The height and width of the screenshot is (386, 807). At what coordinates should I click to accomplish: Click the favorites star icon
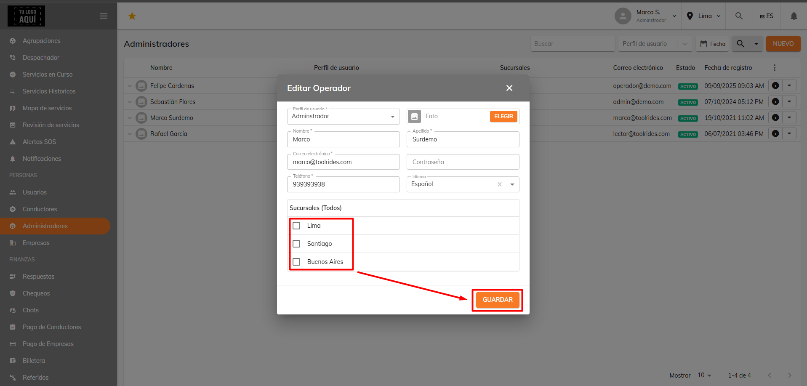coord(132,16)
